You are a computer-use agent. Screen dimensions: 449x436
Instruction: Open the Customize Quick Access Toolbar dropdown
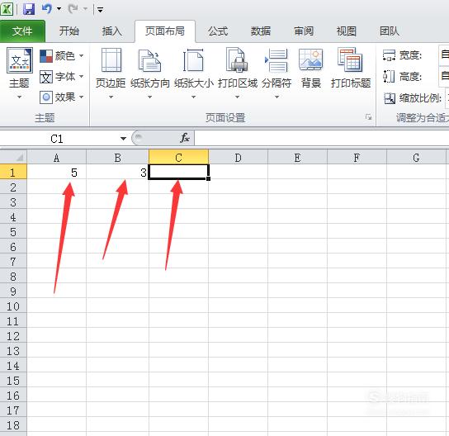coord(100,10)
